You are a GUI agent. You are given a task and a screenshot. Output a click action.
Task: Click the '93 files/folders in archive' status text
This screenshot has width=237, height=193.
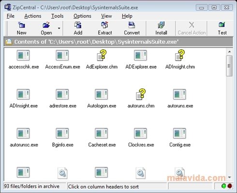click(31, 186)
